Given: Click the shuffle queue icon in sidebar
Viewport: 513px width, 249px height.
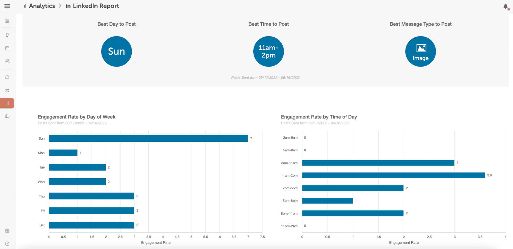Looking at the screenshot, I should (x=7, y=90).
